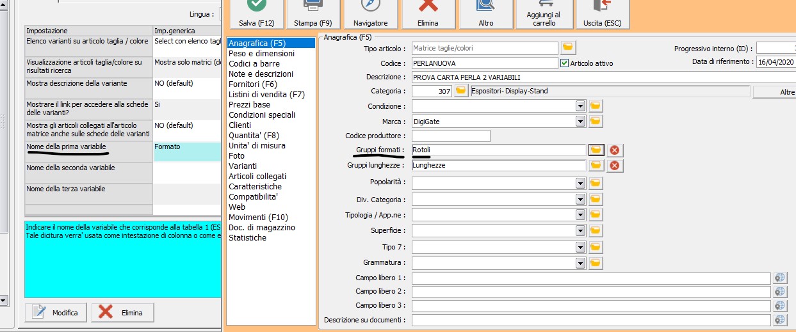Open Fornitori (F6) section

(253, 84)
